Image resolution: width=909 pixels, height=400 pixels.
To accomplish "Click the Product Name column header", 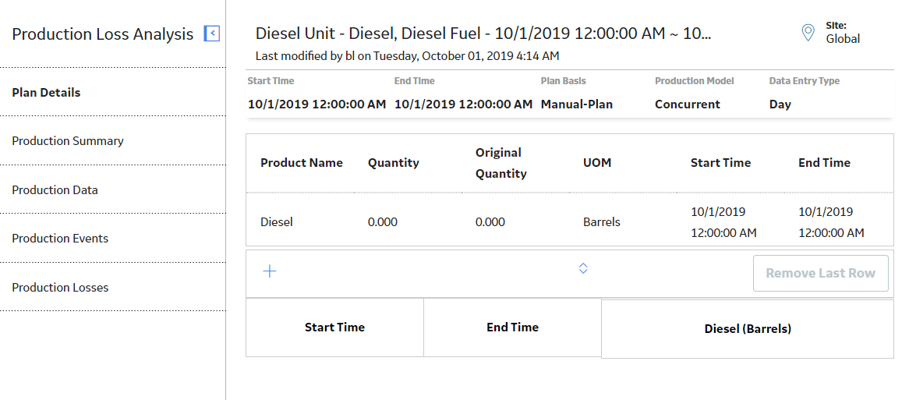I will pos(302,163).
